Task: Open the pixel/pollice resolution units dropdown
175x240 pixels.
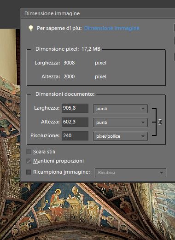Action: point(120,136)
